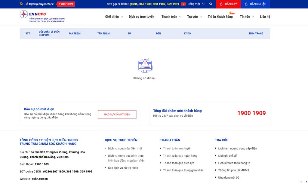The width and height of the screenshot is (308, 184).
Task: Click the search magnifier icon
Action: [x=211, y=4]
